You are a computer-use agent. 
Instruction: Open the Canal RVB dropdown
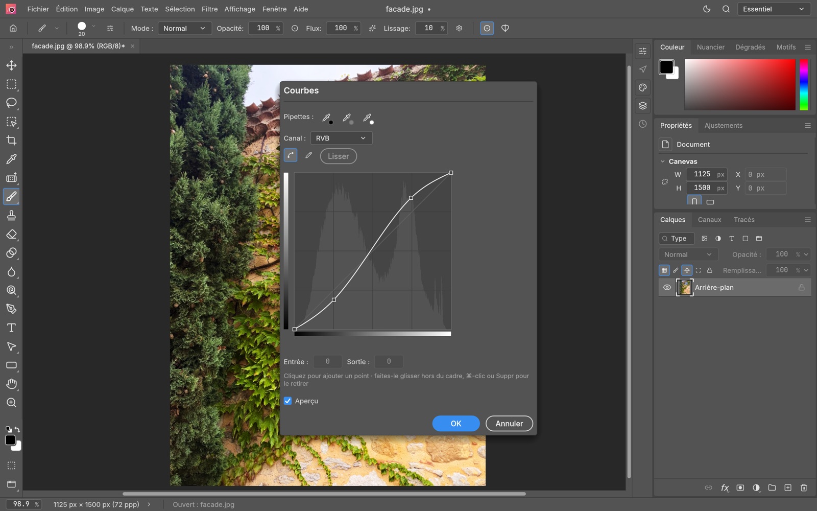tap(341, 138)
